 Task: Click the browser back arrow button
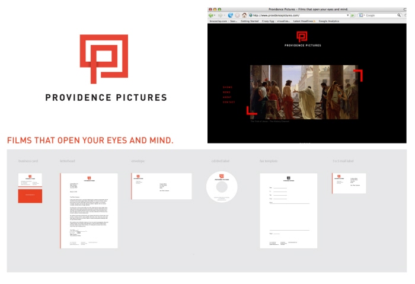(211, 15)
